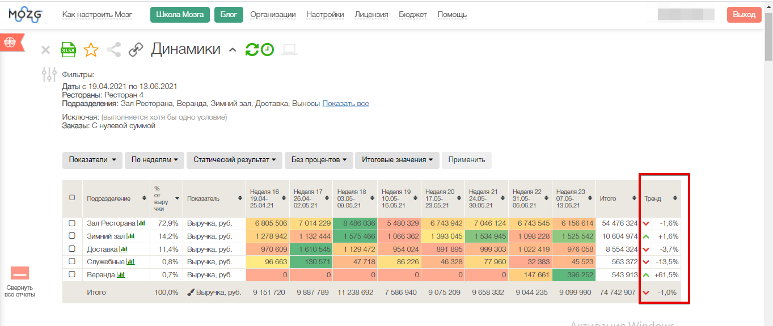The height and width of the screenshot is (326, 773).
Task: Refresh report with green arrows icon
Action: 251,50
